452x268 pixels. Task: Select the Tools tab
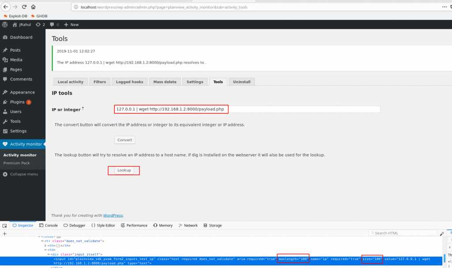pos(218,82)
